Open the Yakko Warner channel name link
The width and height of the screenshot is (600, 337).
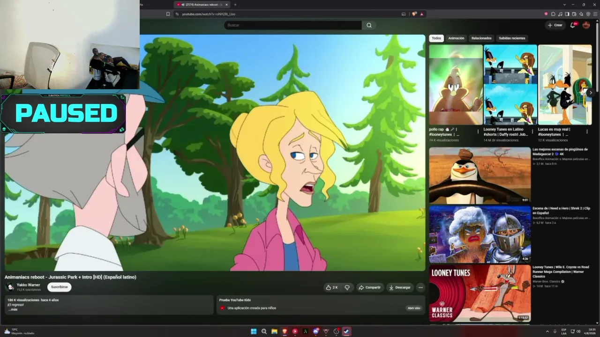click(29, 285)
